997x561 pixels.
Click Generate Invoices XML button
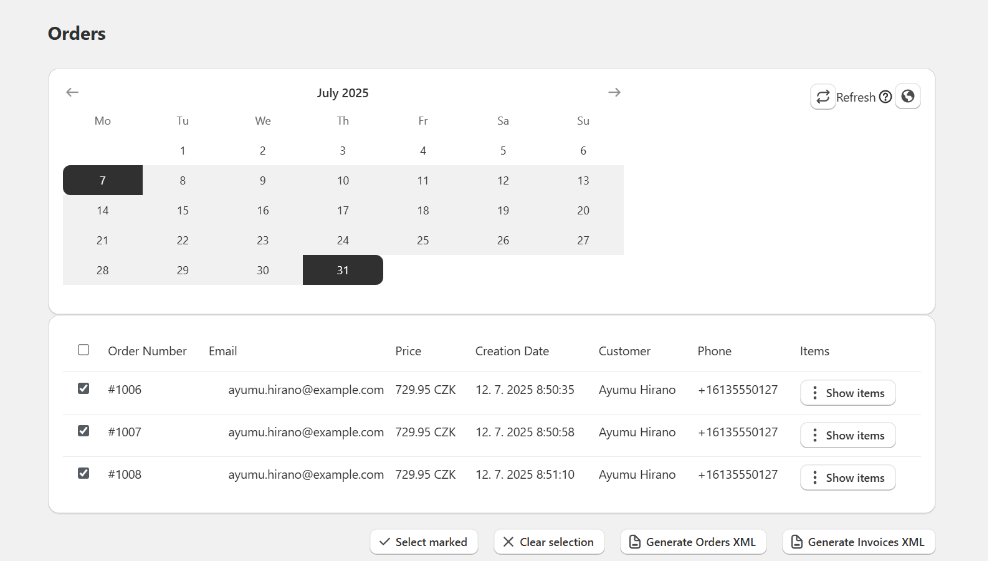pos(859,542)
